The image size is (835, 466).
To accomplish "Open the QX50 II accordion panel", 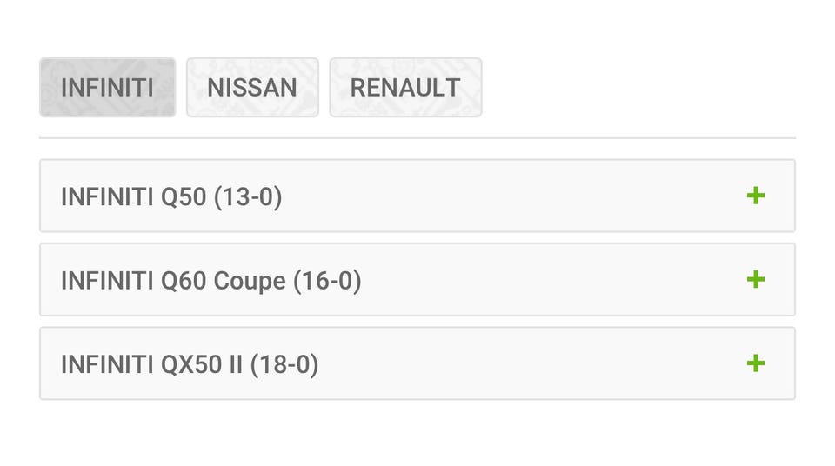I will (x=417, y=363).
